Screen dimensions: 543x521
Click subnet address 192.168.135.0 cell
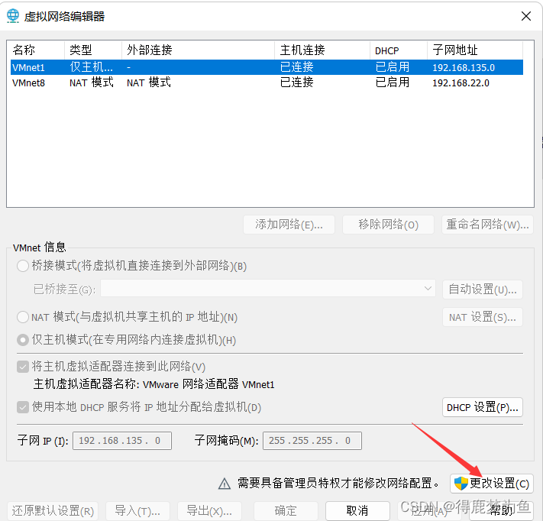[x=464, y=67]
